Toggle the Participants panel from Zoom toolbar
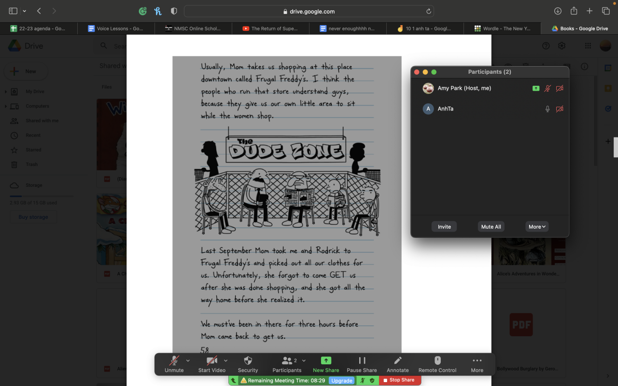 point(287,364)
